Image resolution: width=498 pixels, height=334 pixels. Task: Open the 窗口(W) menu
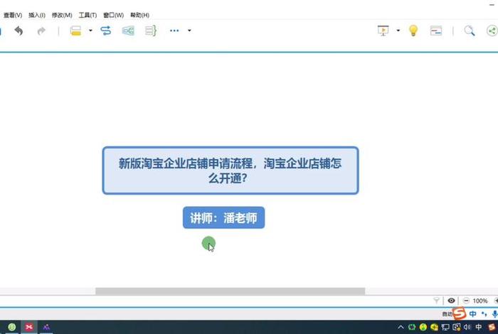click(x=113, y=15)
